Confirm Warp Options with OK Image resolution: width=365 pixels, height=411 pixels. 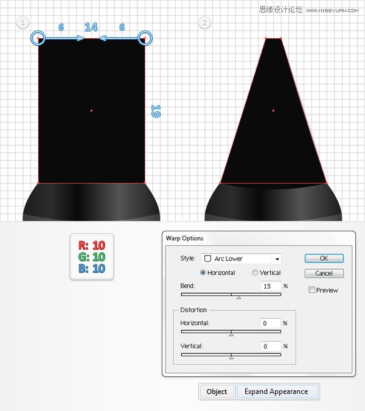point(324,258)
